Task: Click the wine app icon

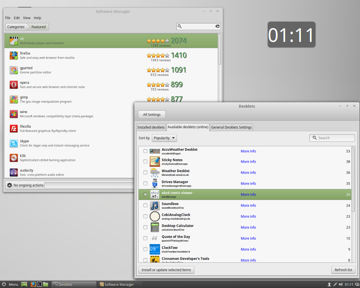Action: (x=14, y=114)
